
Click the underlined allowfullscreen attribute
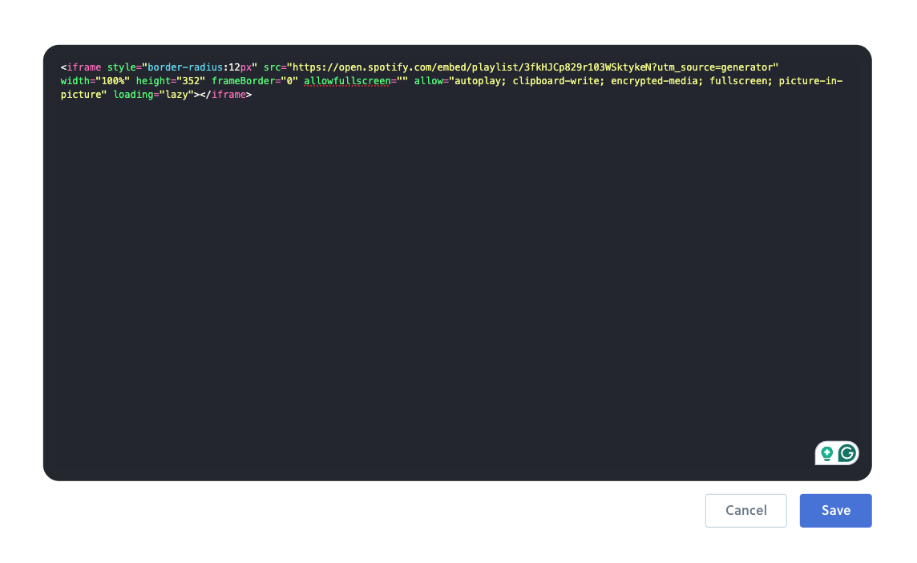tap(347, 81)
